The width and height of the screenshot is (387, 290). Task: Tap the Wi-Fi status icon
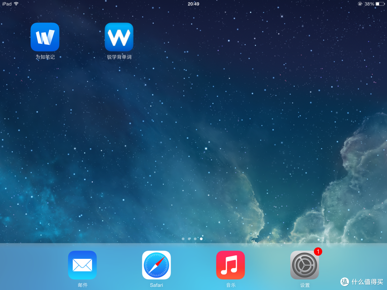click(x=16, y=4)
